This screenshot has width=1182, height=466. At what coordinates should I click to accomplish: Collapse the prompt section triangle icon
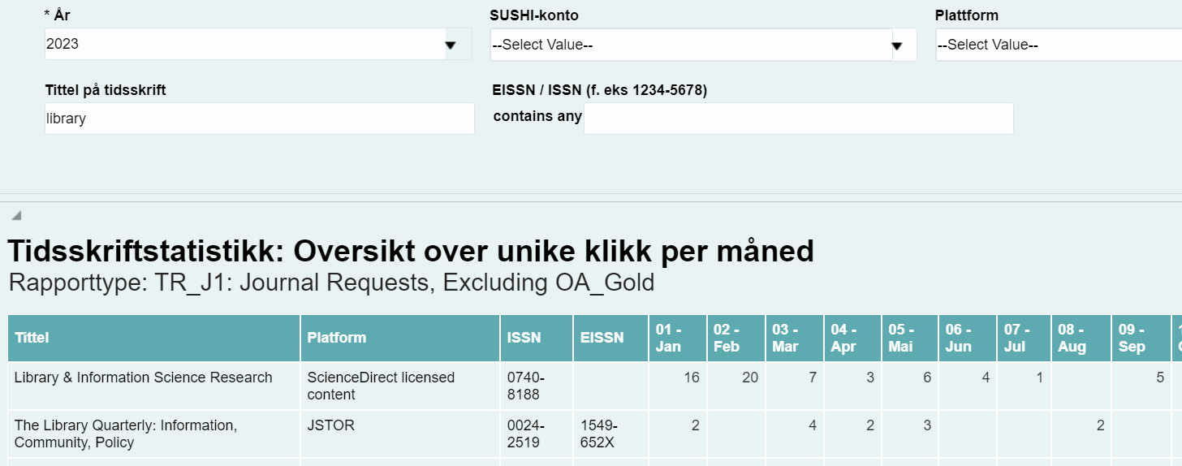click(16, 215)
